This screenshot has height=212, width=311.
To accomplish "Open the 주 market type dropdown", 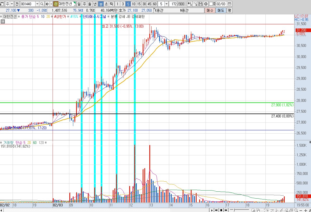I will pos(12,4).
